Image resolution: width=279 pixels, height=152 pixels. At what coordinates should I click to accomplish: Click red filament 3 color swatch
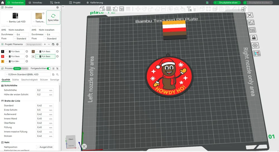click(x=3, y=57)
